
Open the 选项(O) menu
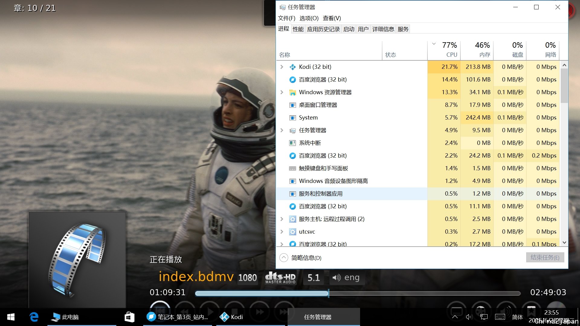point(309,18)
